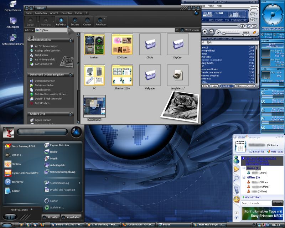Select the Wallpaper folder icon

pos(150,75)
